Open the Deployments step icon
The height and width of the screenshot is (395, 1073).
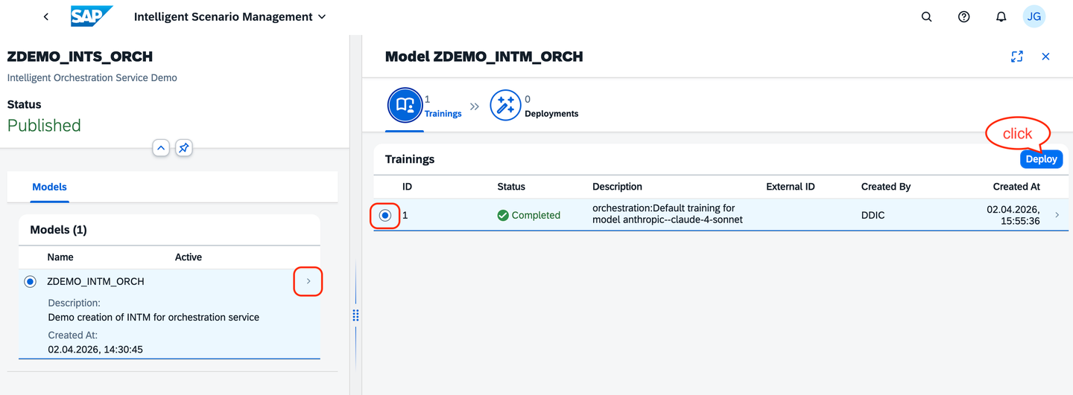tap(505, 106)
